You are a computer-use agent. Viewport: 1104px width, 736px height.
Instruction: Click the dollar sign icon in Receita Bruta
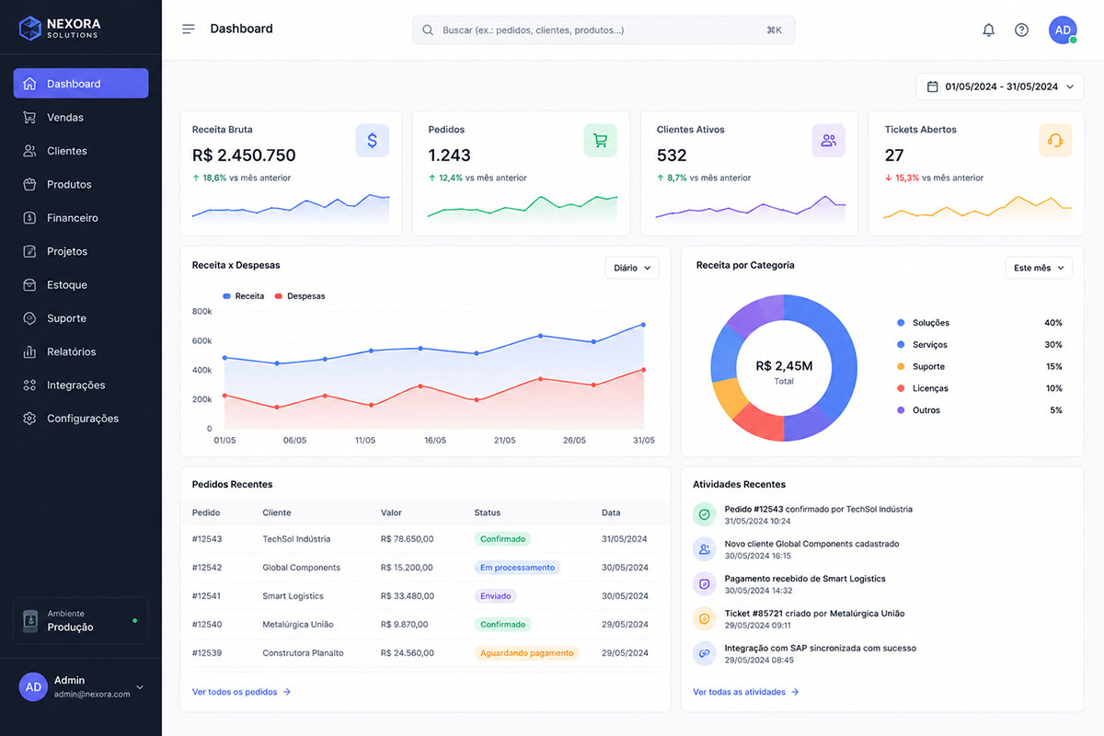[373, 141]
